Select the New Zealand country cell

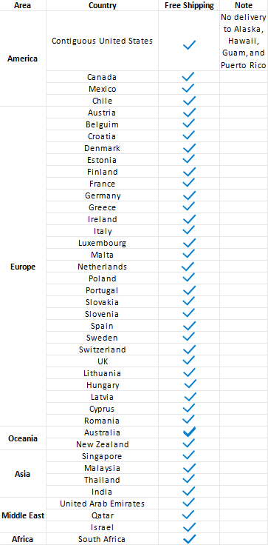[x=103, y=444]
